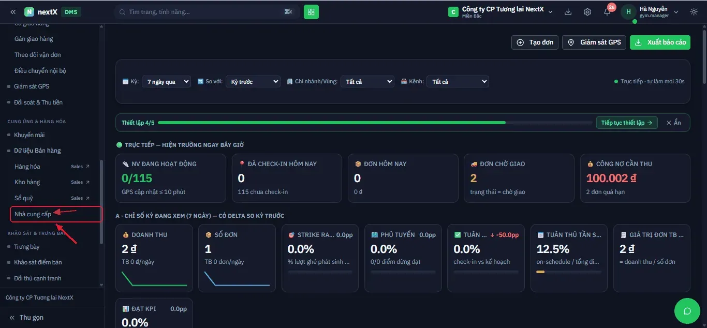Open Hàng hóa external Sales link icon
The image size is (707, 328).
coord(87,167)
